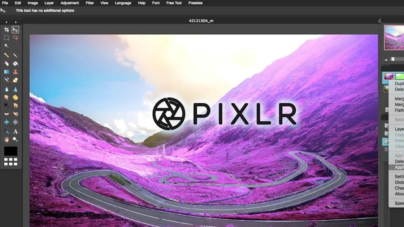Choose the Eraser tool

tap(6, 63)
